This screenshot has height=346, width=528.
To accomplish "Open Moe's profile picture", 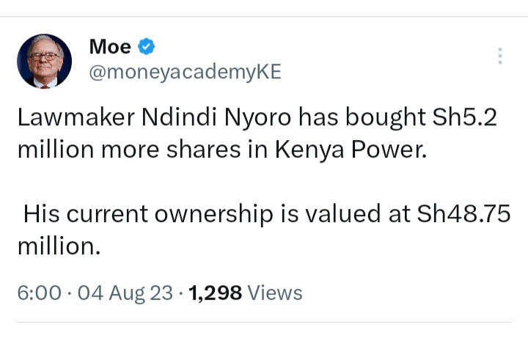I will [x=44, y=61].
